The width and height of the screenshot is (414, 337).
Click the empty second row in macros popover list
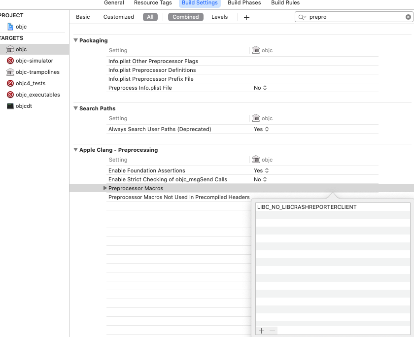[333, 215]
